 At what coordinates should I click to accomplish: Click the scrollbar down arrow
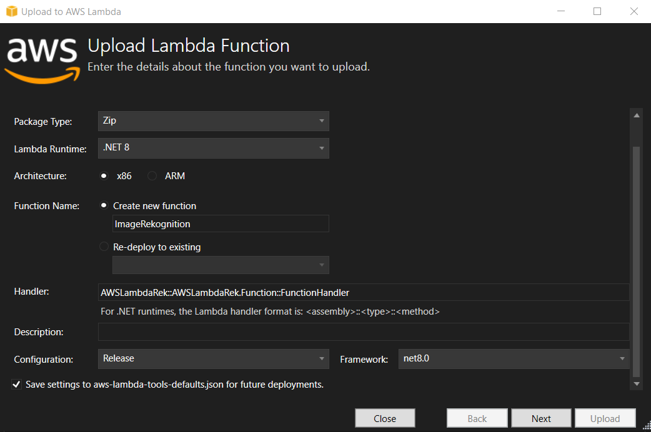point(636,383)
